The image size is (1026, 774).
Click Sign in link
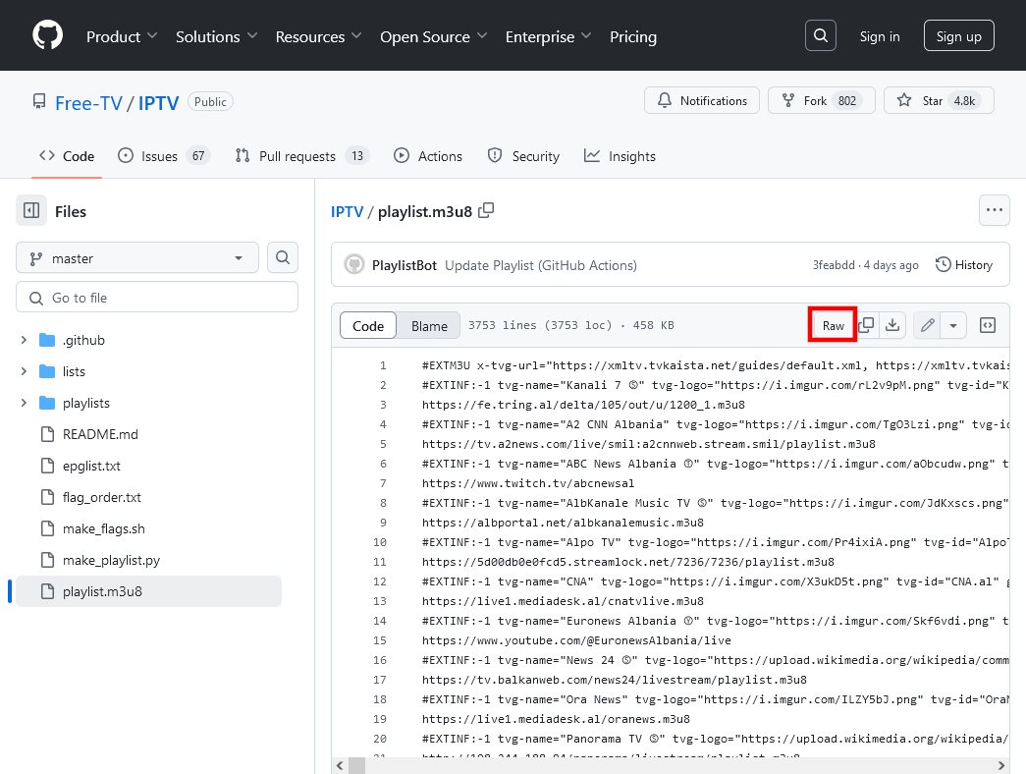point(880,36)
